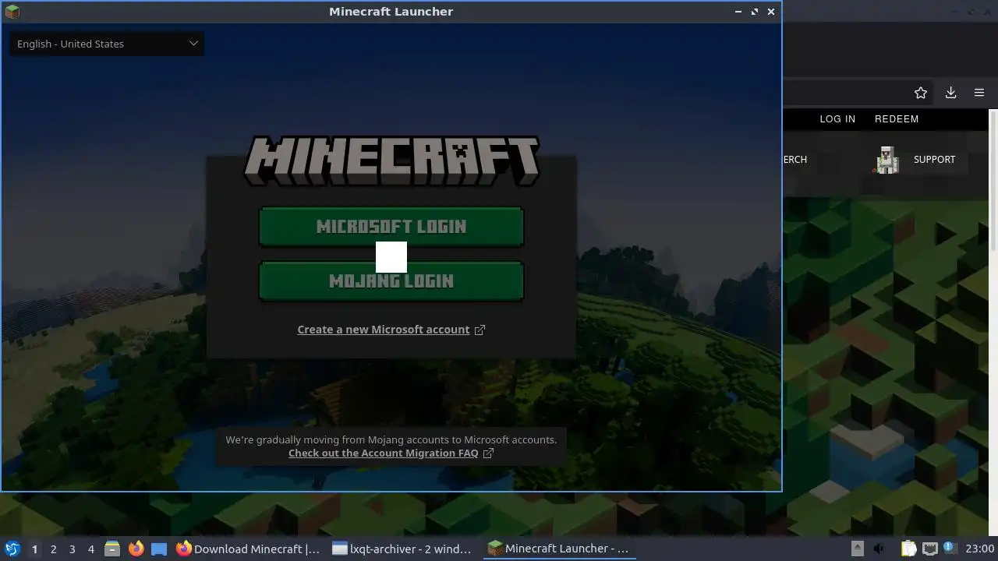Open Create a new Microsoft account link
Screen dimensions: 998x561
383,330
